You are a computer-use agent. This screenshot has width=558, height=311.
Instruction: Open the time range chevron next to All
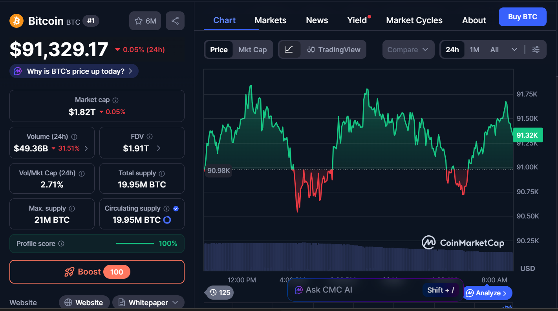[514, 49]
